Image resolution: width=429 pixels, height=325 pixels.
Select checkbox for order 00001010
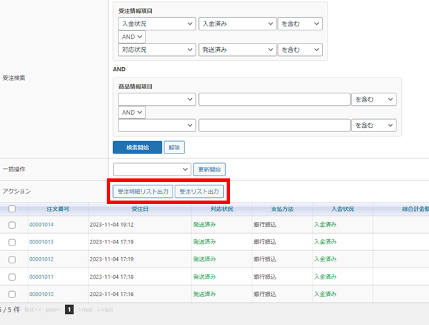12,294
